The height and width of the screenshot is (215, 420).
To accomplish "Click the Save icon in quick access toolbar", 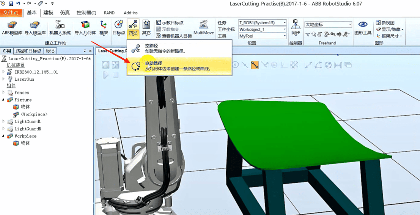I will coord(11,4).
